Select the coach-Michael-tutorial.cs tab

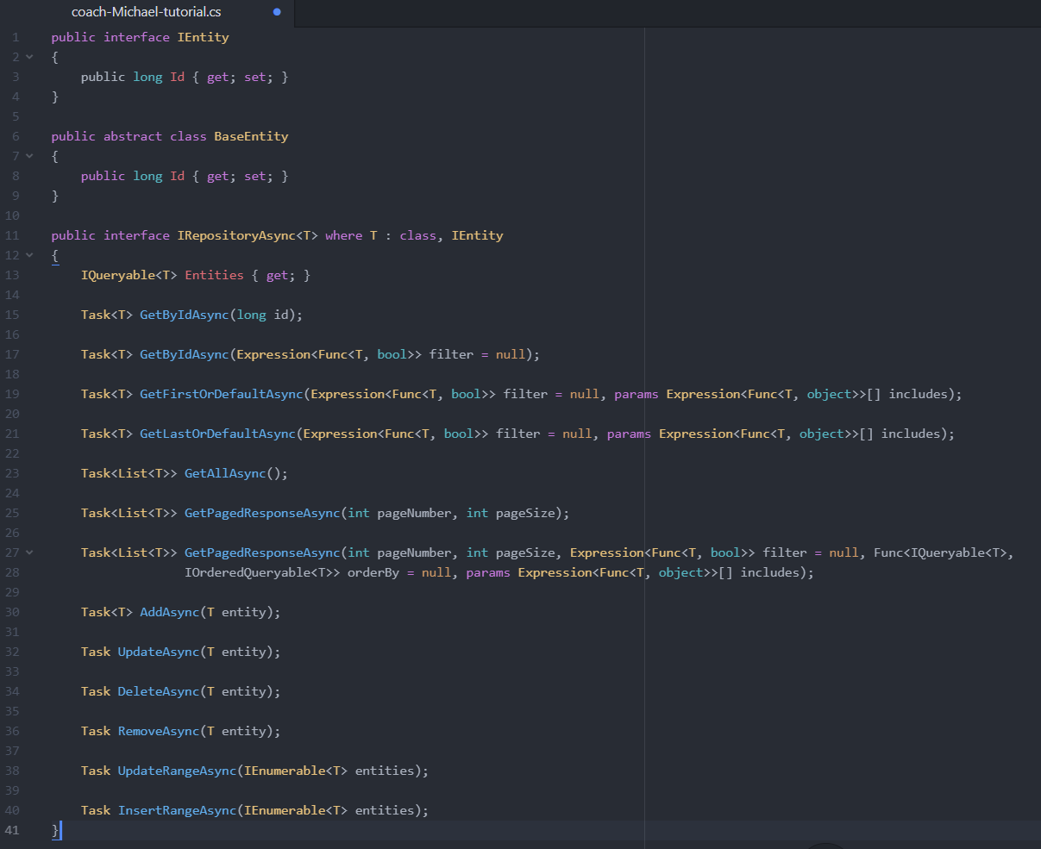coord(147,13)
